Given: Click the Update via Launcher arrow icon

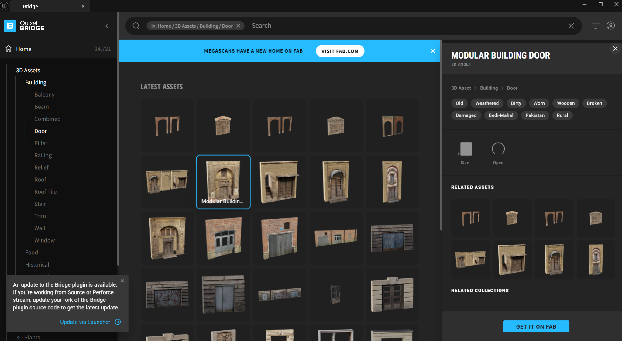Looking at the screenshot, I should 118,322.
